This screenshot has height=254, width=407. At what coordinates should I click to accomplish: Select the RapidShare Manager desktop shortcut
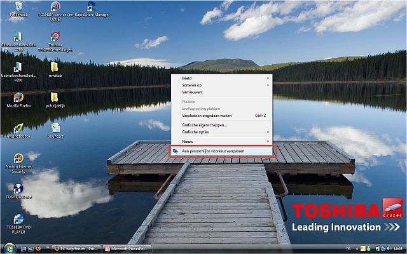92,9
